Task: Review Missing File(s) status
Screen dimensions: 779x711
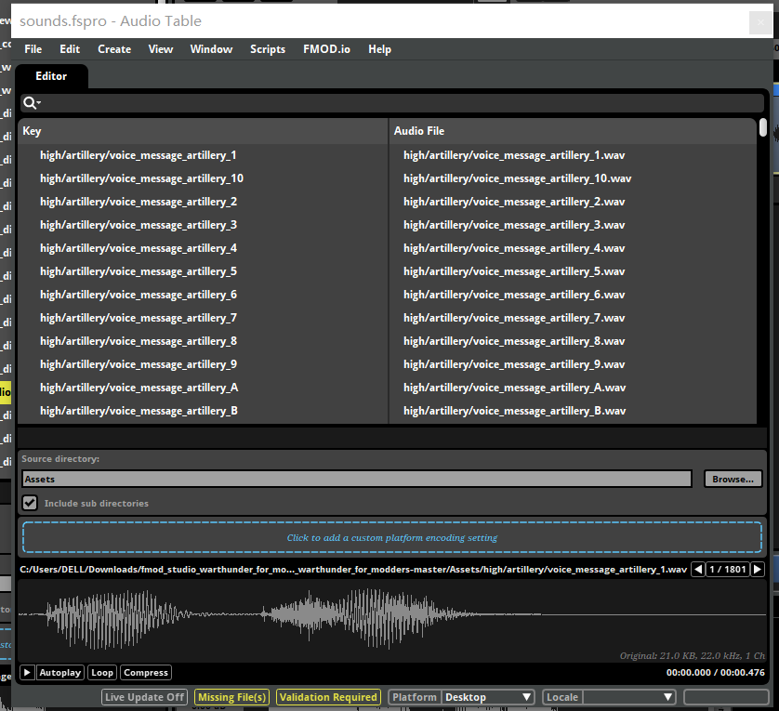Action: click(x=231, y=696)
